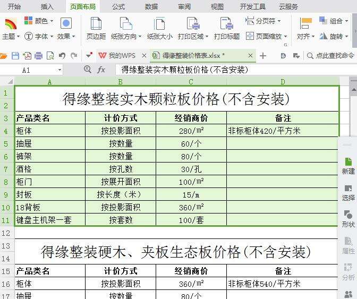Expand the Name Box dropdown arrow
The width and height of the screenshot is (357, 299).
coord(59,70)
